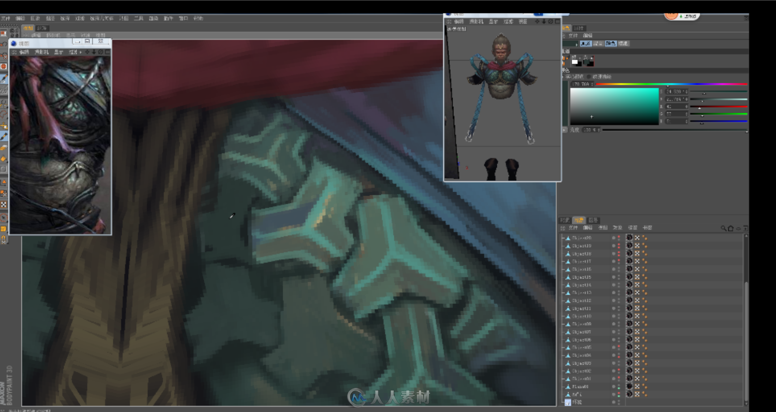The image size is (776, 412).
Task: Click the magnet snap icon at toolbar bottom
Action: [4, 239]
